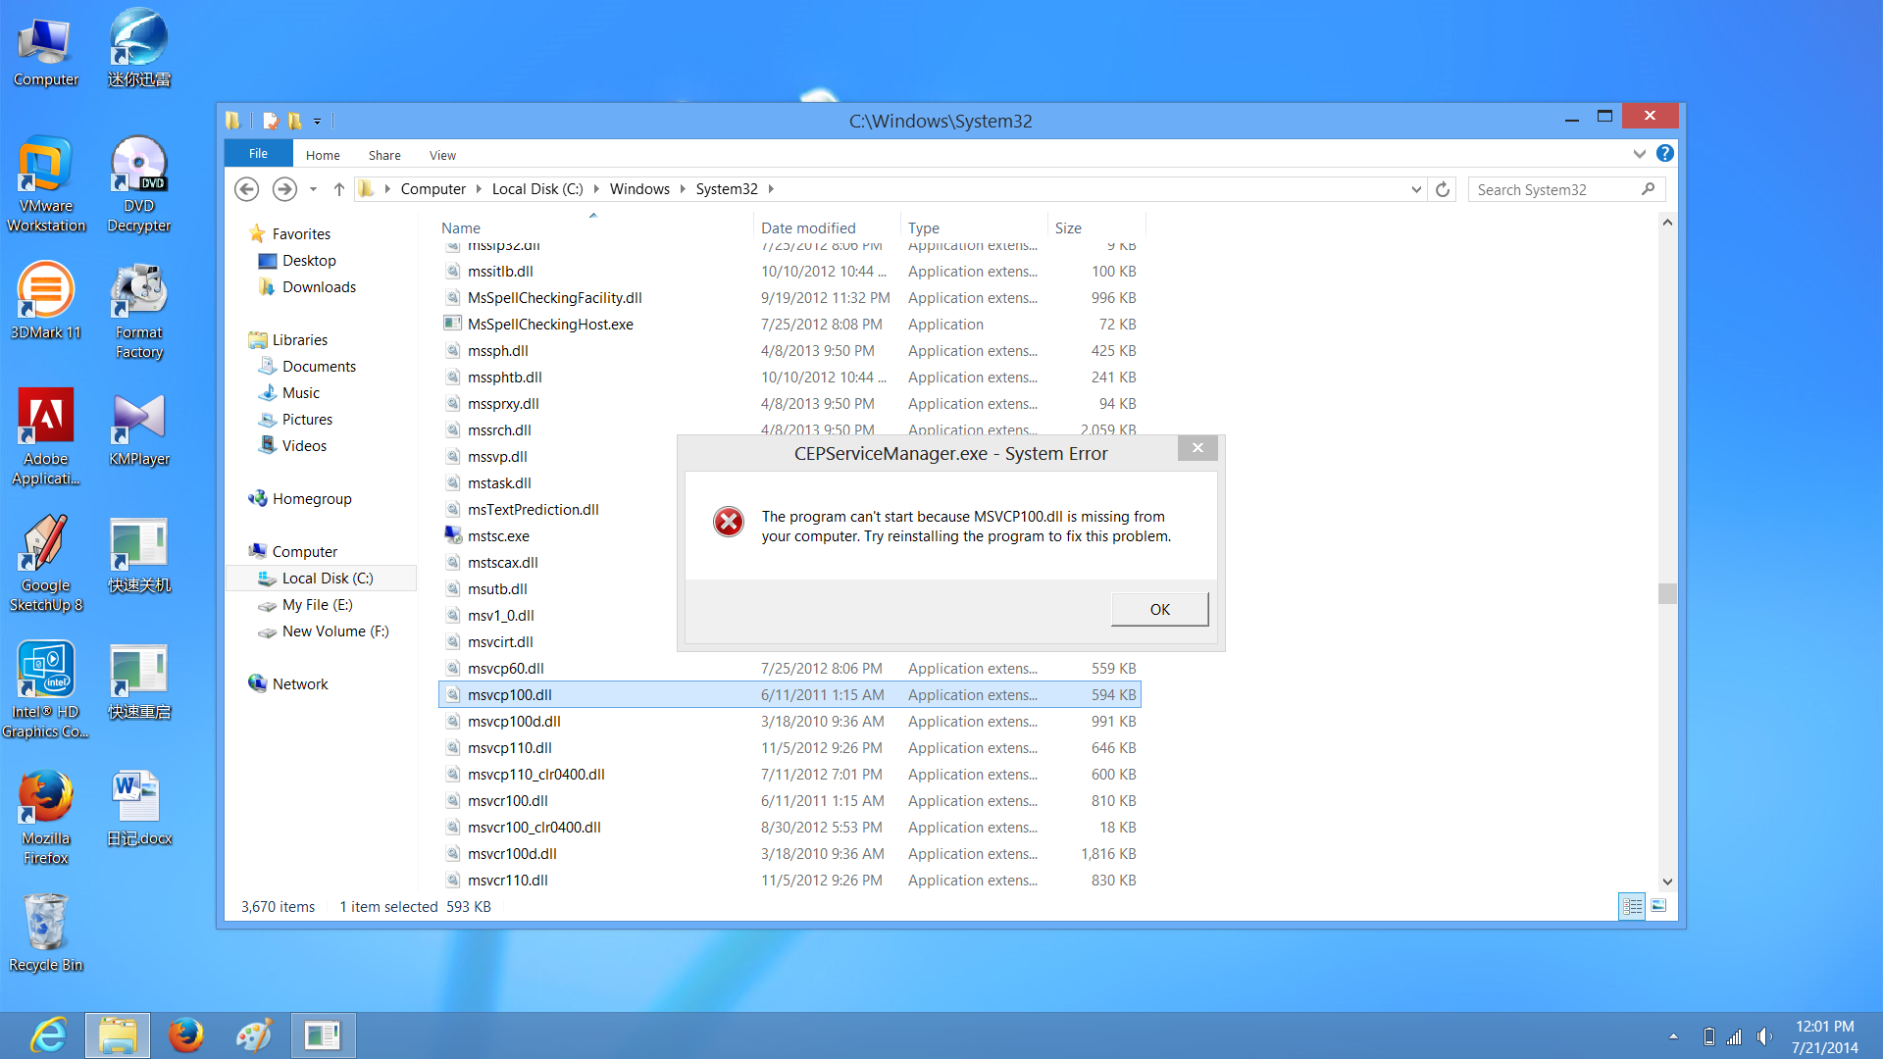Image resolution: width=1883 pixels, height=1059 pixels.
Task: Switch to large icons view
Action: [1658, 906]
